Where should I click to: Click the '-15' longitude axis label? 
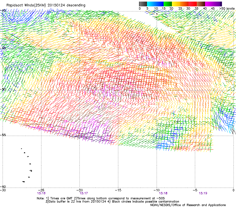tap(118, 190)
